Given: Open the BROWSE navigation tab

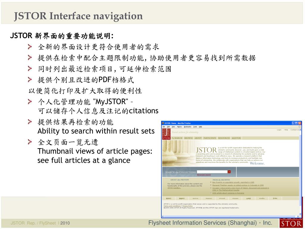Looking at the screenshot, I should 188,138.
